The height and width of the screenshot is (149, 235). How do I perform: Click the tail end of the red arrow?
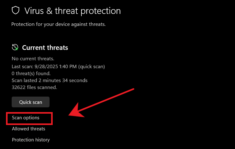point(135,89)
